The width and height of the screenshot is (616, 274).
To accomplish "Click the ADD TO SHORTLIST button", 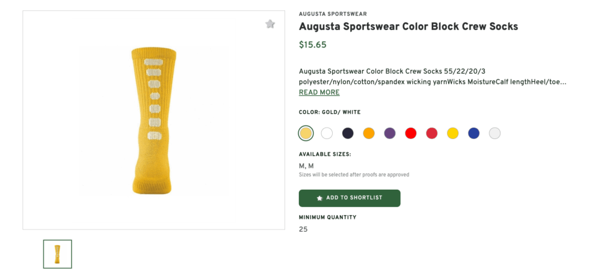I will 350,198.
